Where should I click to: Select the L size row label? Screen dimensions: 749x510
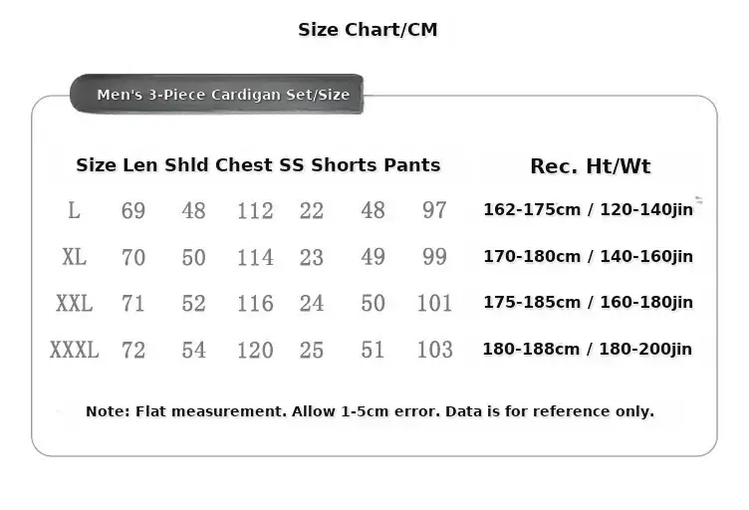pos(74,210)
